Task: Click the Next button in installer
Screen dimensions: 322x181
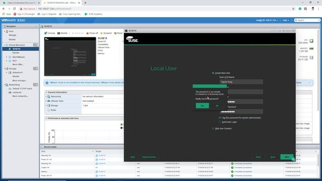Action: (287, 157)
